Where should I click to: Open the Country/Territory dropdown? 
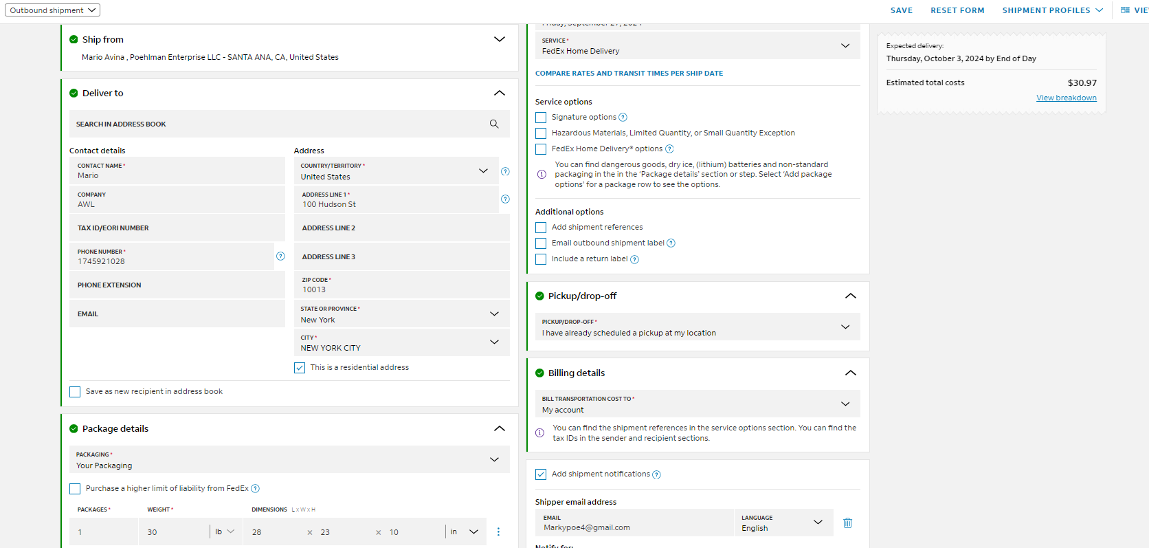[x=396, y=171]
